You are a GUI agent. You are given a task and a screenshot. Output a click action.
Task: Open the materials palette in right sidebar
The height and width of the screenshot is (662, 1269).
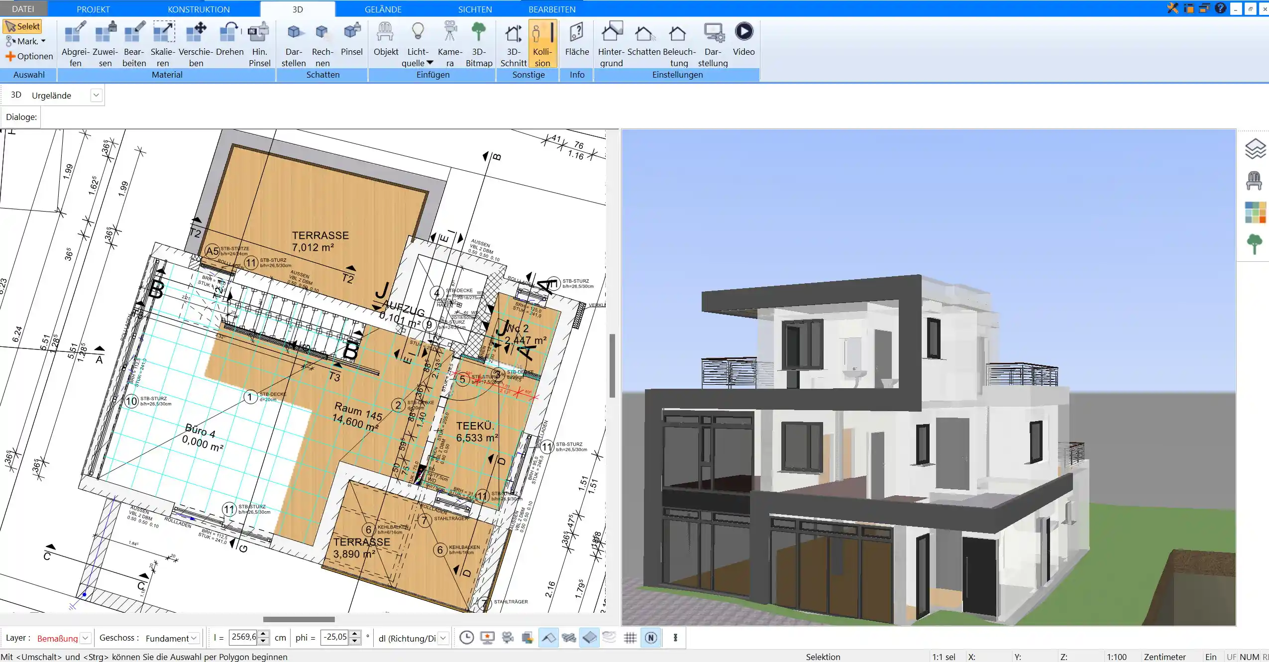(1255, 213)
